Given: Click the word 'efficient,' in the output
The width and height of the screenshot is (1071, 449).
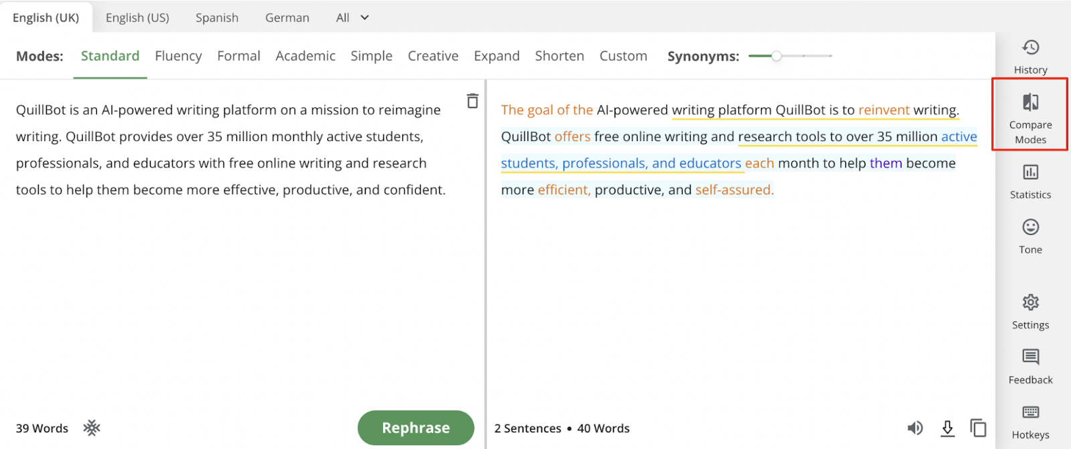Looking at the screenshot, I should pos(564,190).
